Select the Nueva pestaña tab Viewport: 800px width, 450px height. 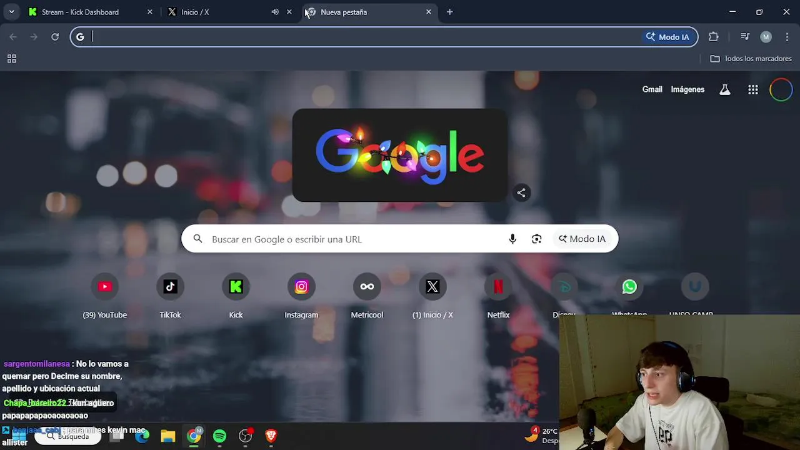[x=369, y=12]
